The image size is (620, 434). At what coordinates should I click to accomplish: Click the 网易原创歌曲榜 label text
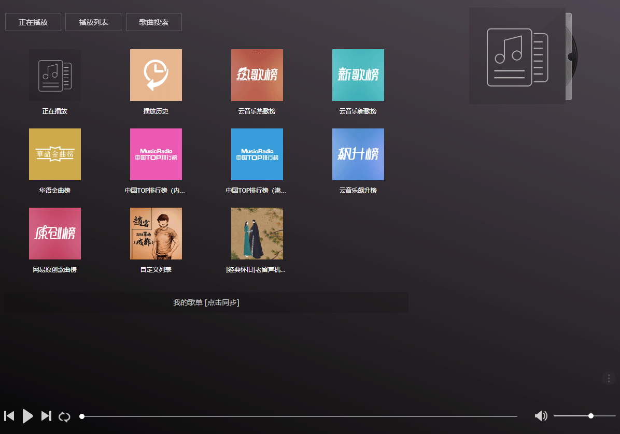[55, 270]
